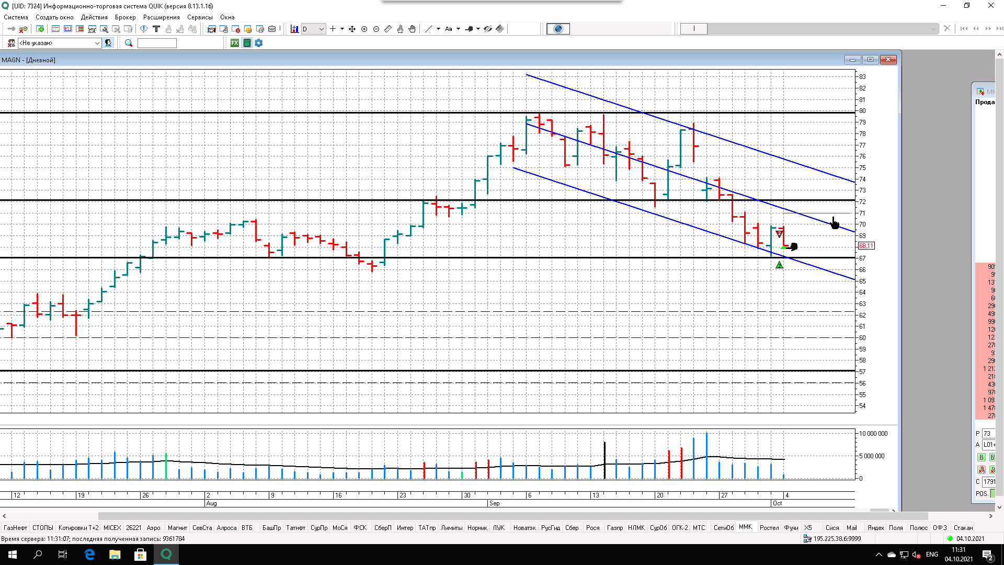Click the zoom out minus icon

[x=376, y=29]
